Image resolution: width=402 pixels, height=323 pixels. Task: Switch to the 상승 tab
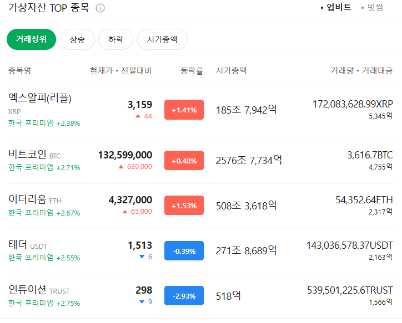click(x=77, y=39)
